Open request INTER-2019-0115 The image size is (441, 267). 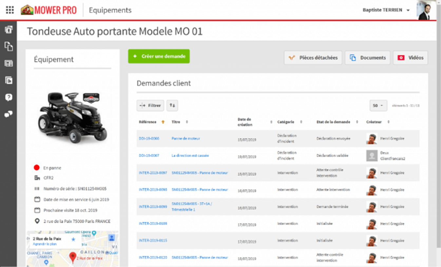pos(153,240)
